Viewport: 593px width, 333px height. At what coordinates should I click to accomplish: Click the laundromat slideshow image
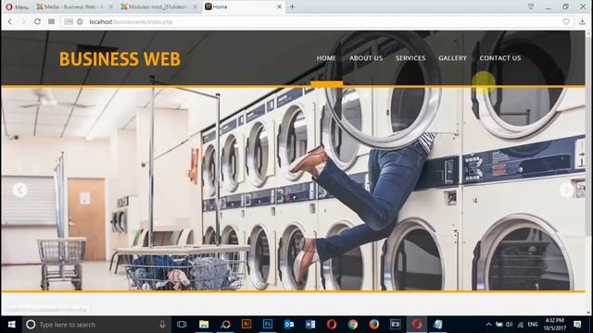point(293,189)
